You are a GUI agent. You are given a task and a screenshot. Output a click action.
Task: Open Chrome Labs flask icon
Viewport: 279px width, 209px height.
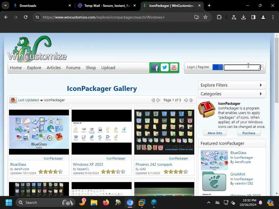pyautogui.click(x=233, y=17)
